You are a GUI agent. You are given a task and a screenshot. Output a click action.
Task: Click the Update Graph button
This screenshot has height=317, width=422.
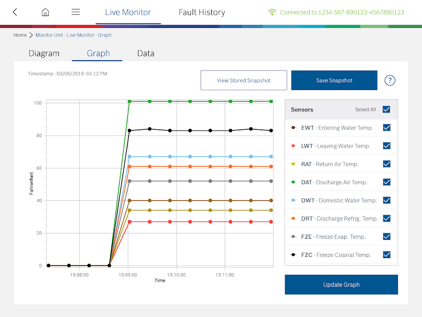pos(341,285)
